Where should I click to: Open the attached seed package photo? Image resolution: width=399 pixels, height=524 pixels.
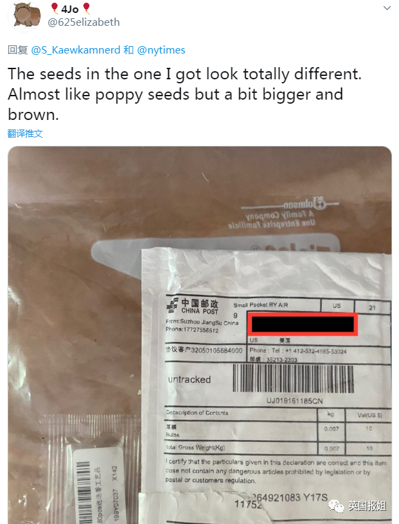[x=200, y=335]
